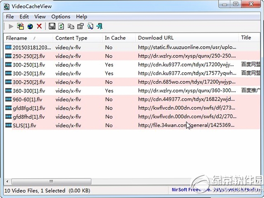
Task: Click the 百度推广 title cell
Action: click(x=251, y=90)
